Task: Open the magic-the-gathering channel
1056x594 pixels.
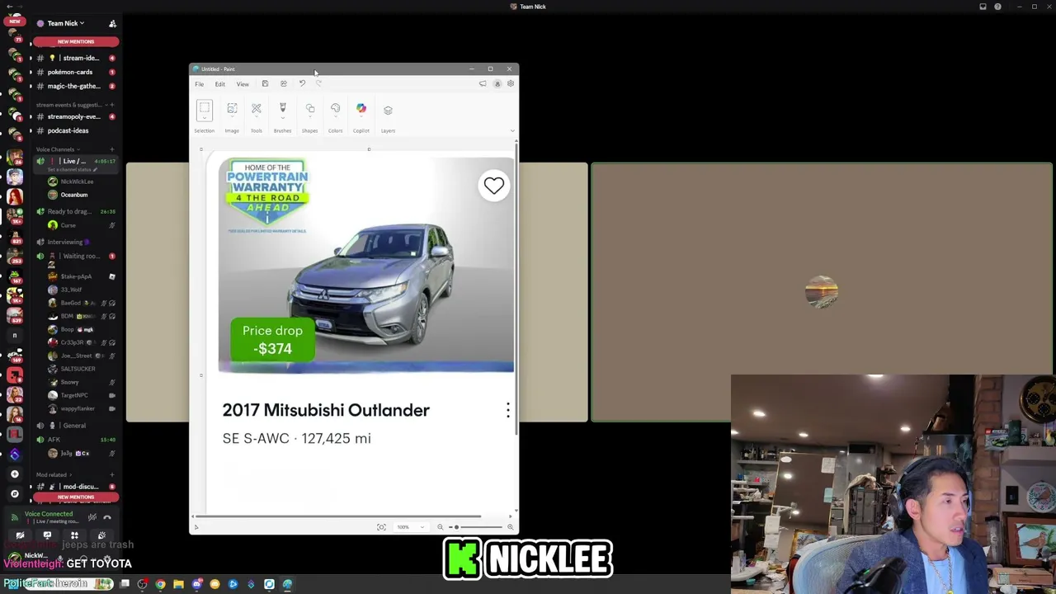Action: [x=75, y=86]
